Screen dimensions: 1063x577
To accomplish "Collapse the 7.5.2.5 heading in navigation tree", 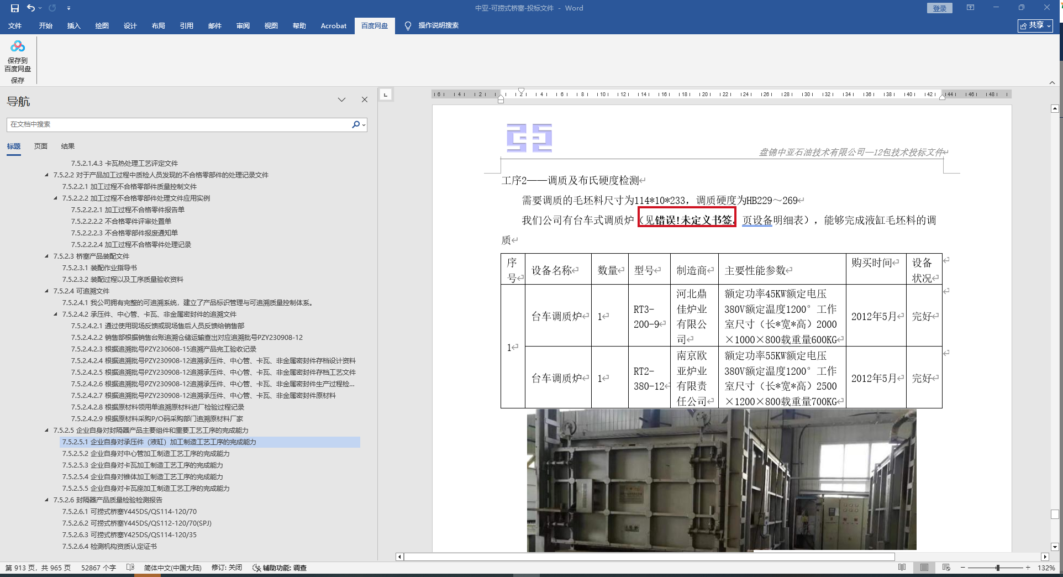I will click(x=47, y=431).
